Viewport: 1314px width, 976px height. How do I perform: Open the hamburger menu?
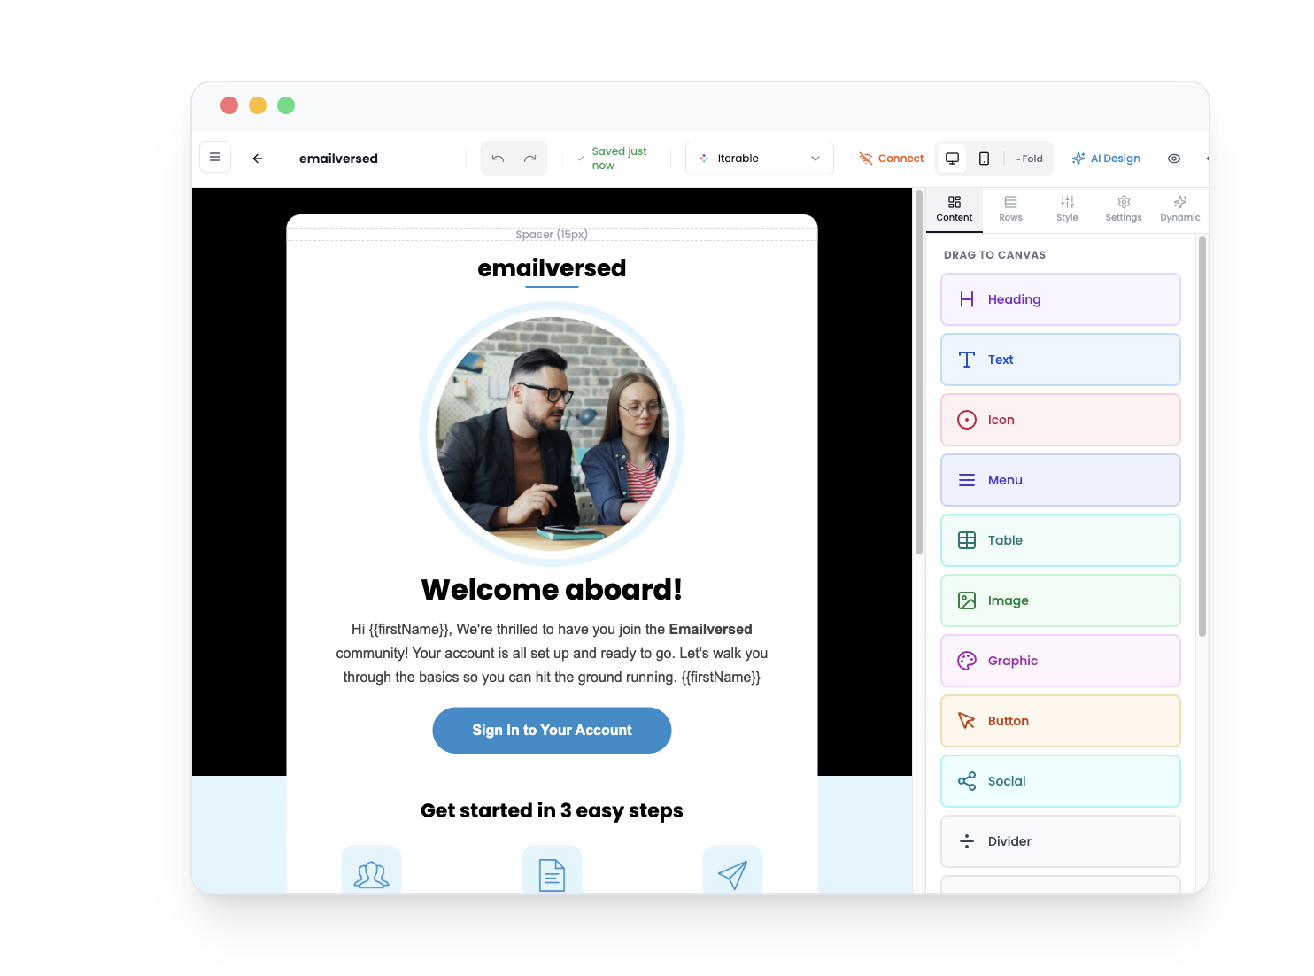(214, 156)
